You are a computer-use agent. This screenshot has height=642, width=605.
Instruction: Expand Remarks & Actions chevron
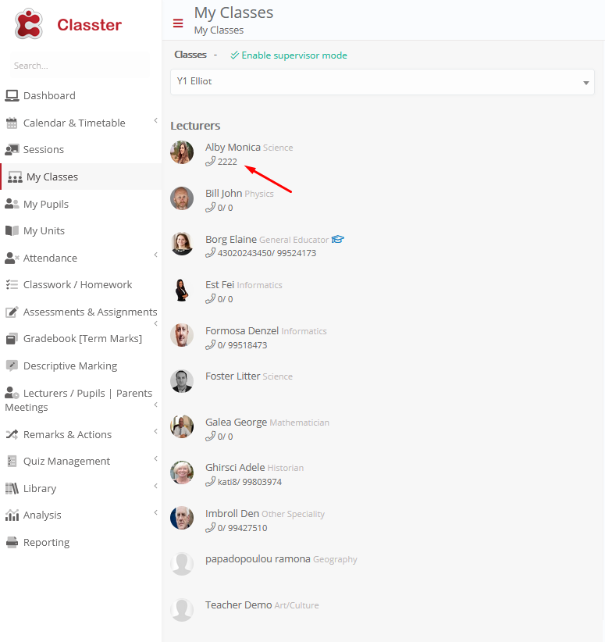pos(155,431)
